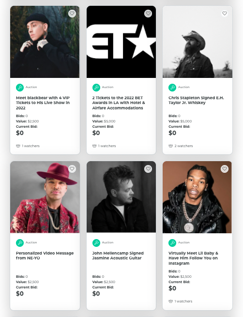Click auction gavel icon on BET Awards card

pos(96,88)
